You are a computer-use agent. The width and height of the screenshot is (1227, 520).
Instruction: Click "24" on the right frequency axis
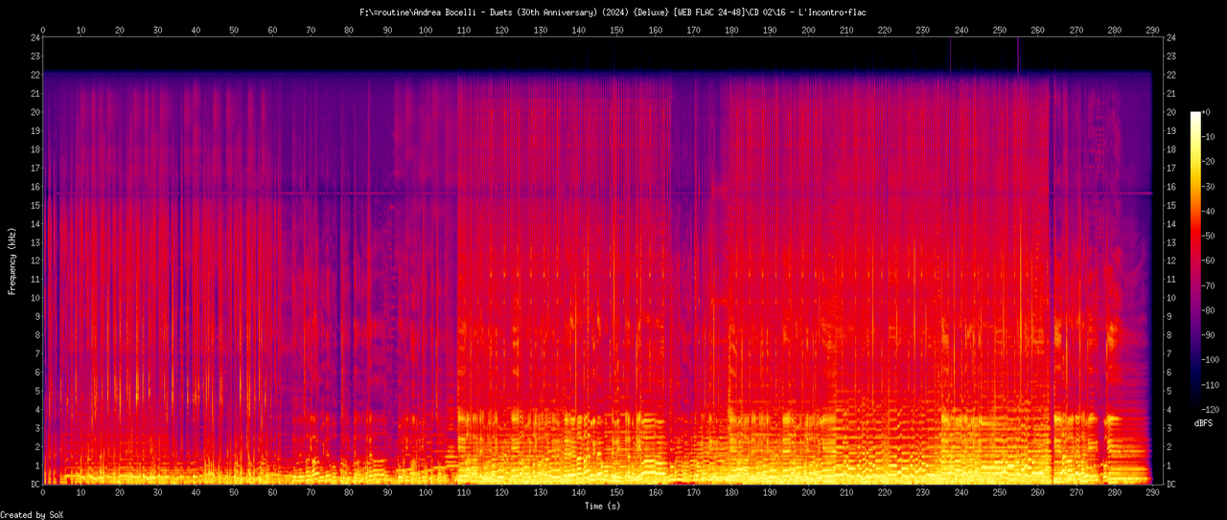[x=1171, y=37]
